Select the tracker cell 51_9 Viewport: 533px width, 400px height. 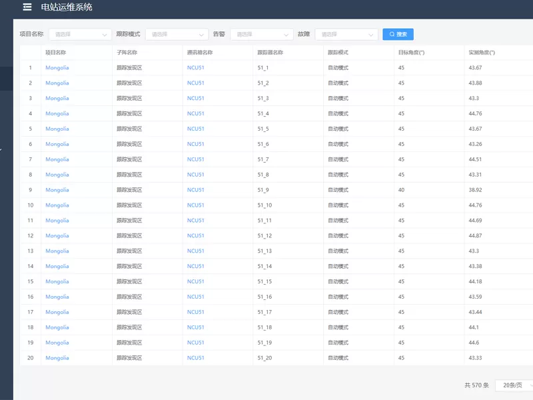coord(263,190)
